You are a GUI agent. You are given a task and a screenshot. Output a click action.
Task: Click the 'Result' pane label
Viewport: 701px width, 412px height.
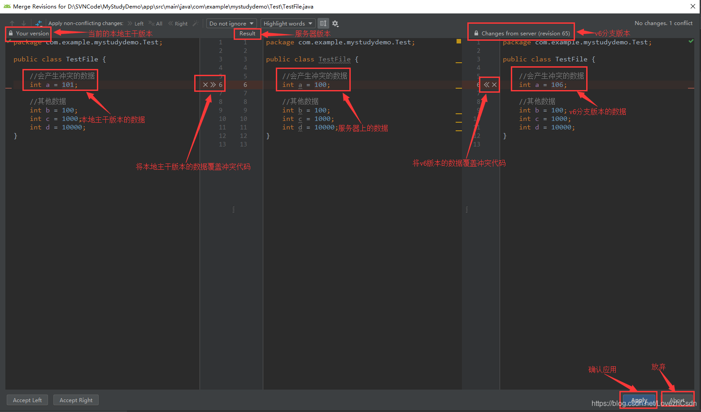pos(247,34)
